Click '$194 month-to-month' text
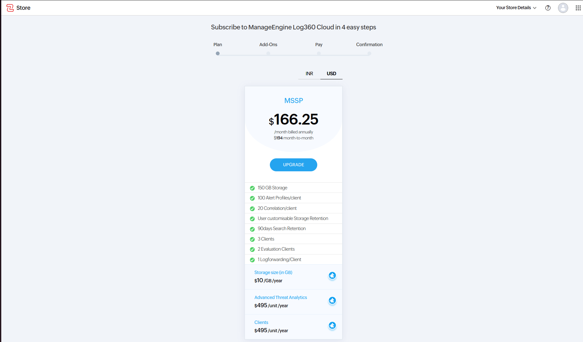This screenshot has height=342, width=583. point(294,138)
